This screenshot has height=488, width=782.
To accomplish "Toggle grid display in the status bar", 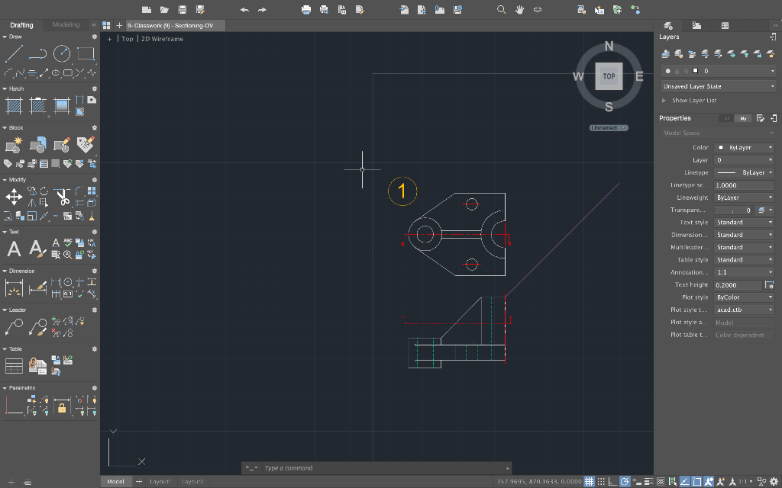I will [590, 481].
